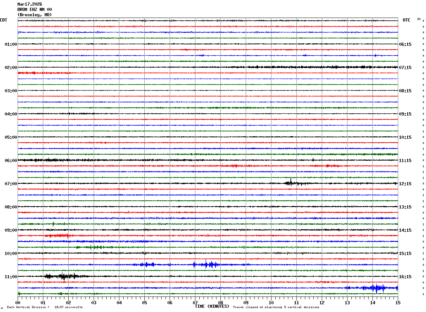Select the 02:00 CDT row label
This screenshot has height=312, width=426.
tap(11, 68)
